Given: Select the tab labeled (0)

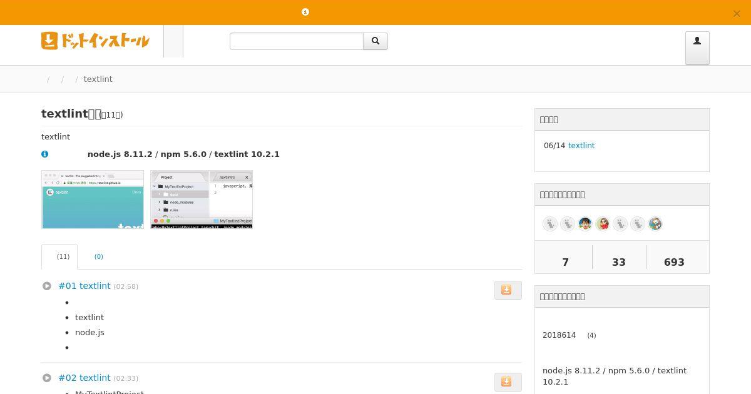Looking at the screenshot, I should (98, 256).
